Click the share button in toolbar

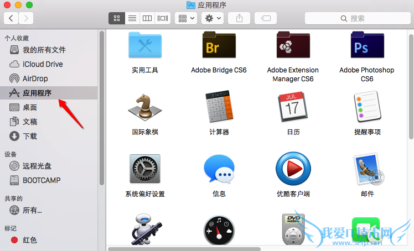239,18
